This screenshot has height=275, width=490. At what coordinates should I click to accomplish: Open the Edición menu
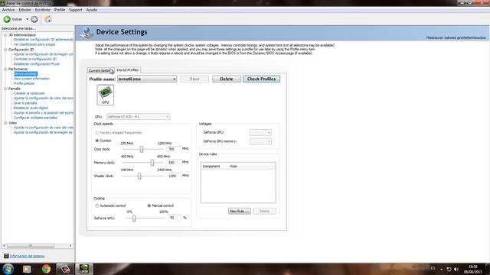(24, 10)
